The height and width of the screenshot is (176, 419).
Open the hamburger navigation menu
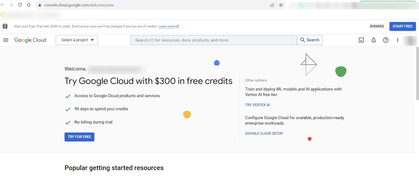[6, 40]
